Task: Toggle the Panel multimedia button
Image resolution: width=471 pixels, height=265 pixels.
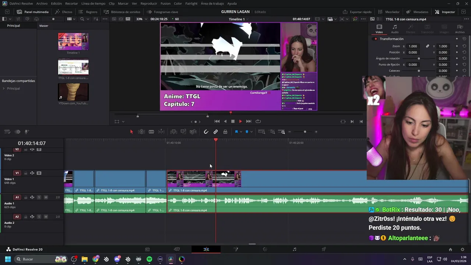Action: [x=32, y=12]
